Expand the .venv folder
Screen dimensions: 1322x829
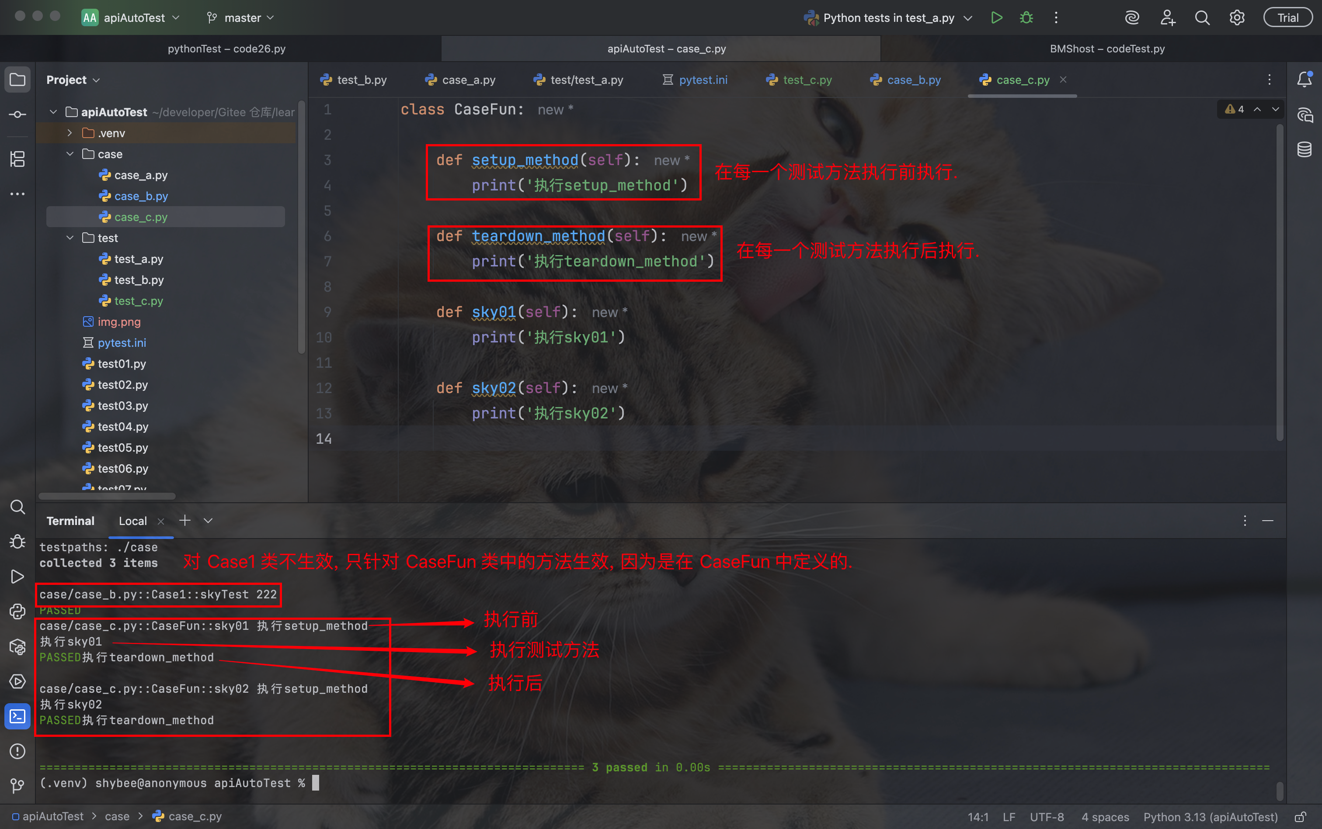70,133
